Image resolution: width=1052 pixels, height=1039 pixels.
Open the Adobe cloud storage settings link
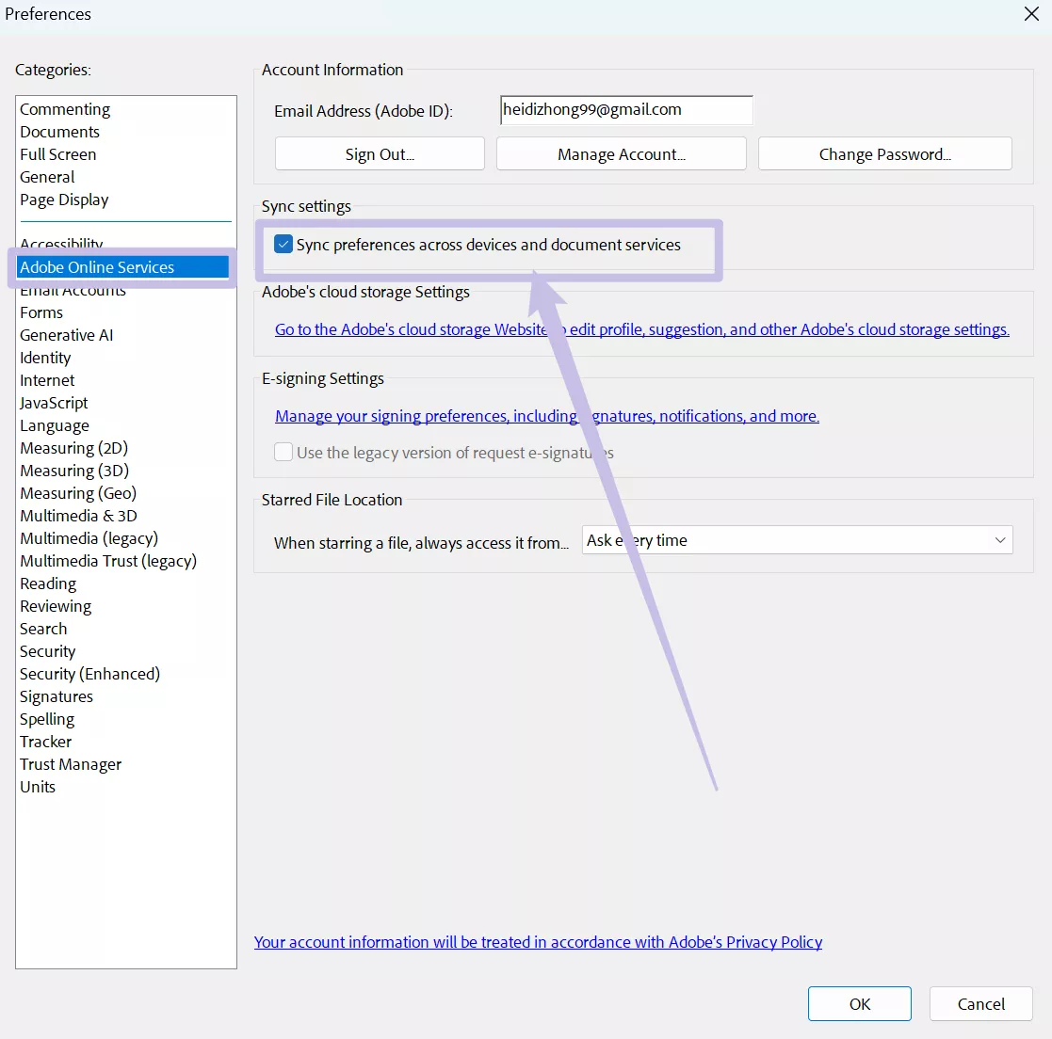(x=641, y=329)
